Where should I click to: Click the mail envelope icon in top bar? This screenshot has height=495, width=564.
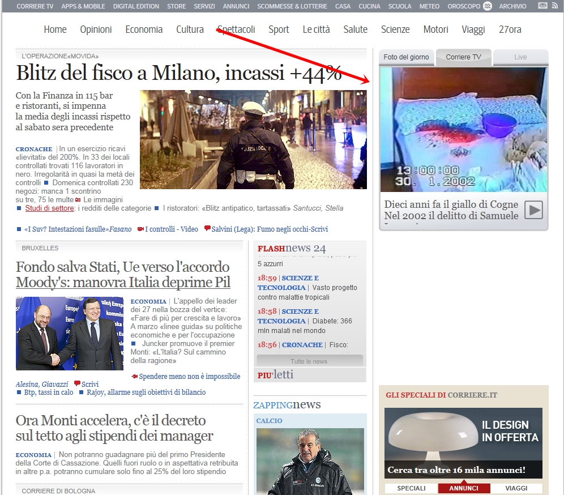[x=542, y=6]
